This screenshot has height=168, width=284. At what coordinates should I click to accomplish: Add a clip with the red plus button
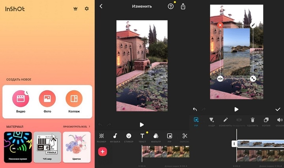[103, 151]
